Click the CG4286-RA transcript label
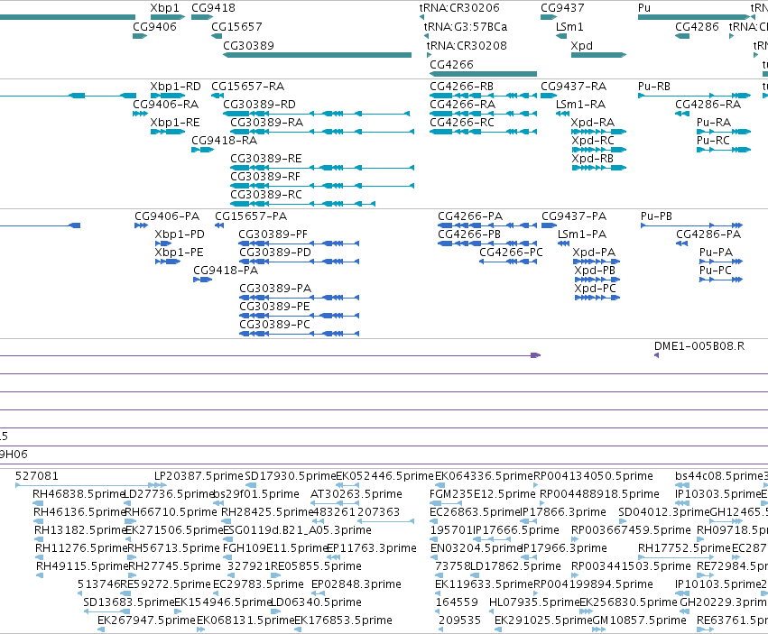The width and height of the screenshot is (768, 634). (x=708, y=105)
